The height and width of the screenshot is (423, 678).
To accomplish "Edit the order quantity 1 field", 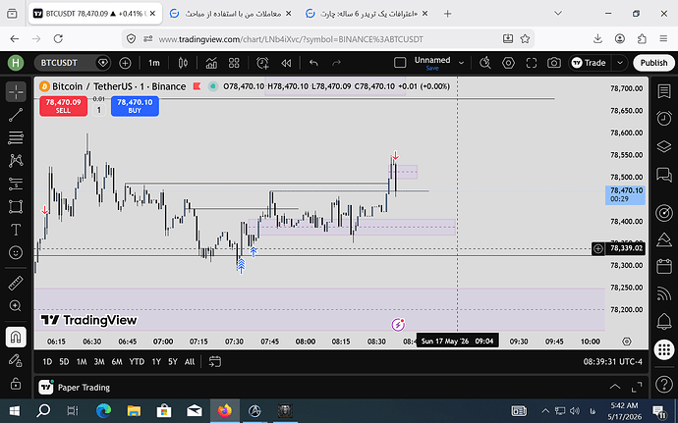I will [x=98, y=110].
